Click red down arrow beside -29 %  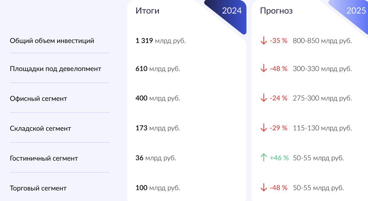tap(263, 128)
